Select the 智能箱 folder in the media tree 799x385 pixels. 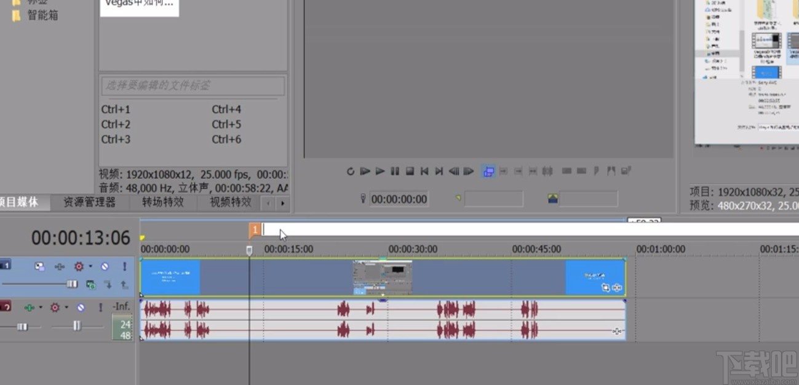[x=42, y=15]
